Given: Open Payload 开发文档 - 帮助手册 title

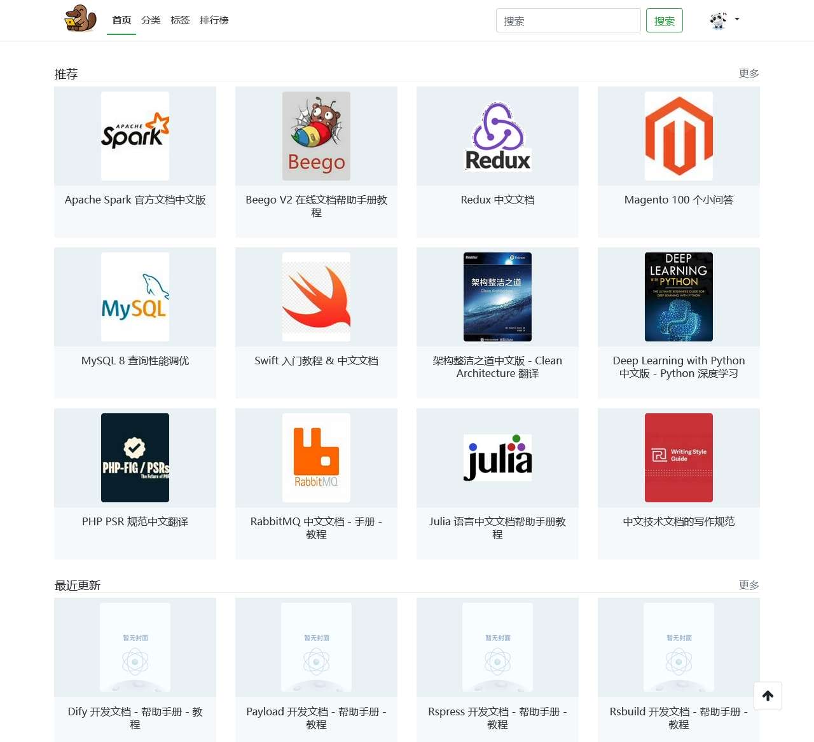Looking at the screenshot, I should point(316,718).
